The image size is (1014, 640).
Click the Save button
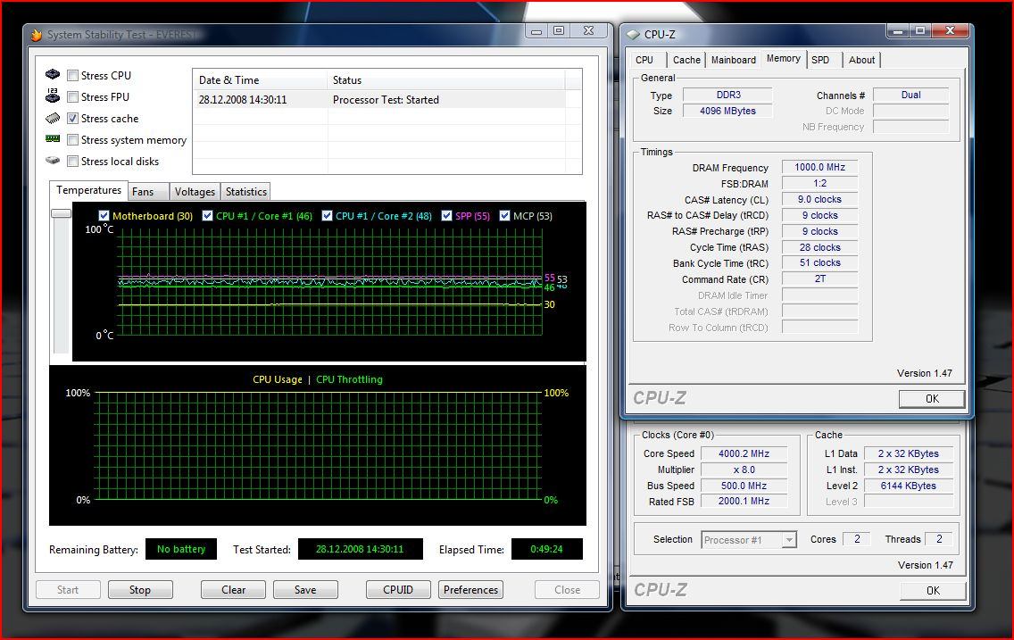[x=305, y=590]
